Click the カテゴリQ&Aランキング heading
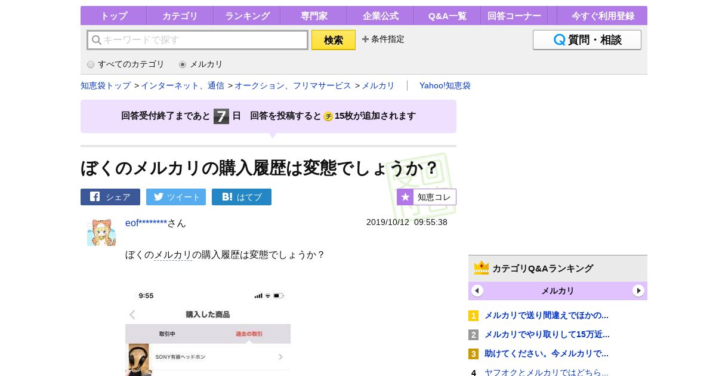This screenshot has width=716, height=376. pyautogui.click(x=542, y=269)
